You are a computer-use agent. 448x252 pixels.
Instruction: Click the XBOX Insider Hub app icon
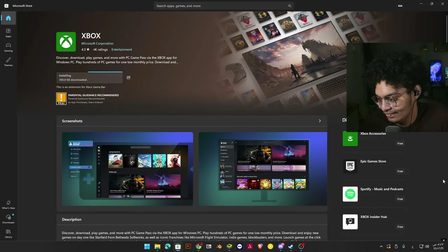coord(350,222)
